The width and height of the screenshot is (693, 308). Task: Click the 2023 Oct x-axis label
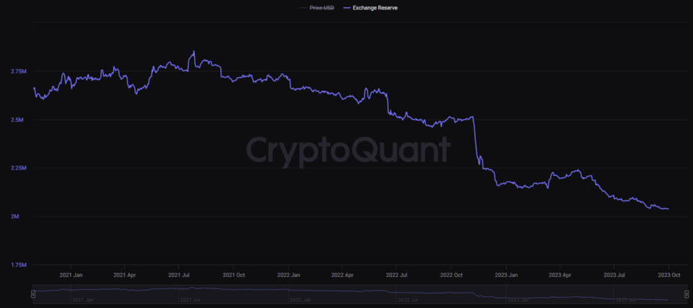tap(669, 274)
